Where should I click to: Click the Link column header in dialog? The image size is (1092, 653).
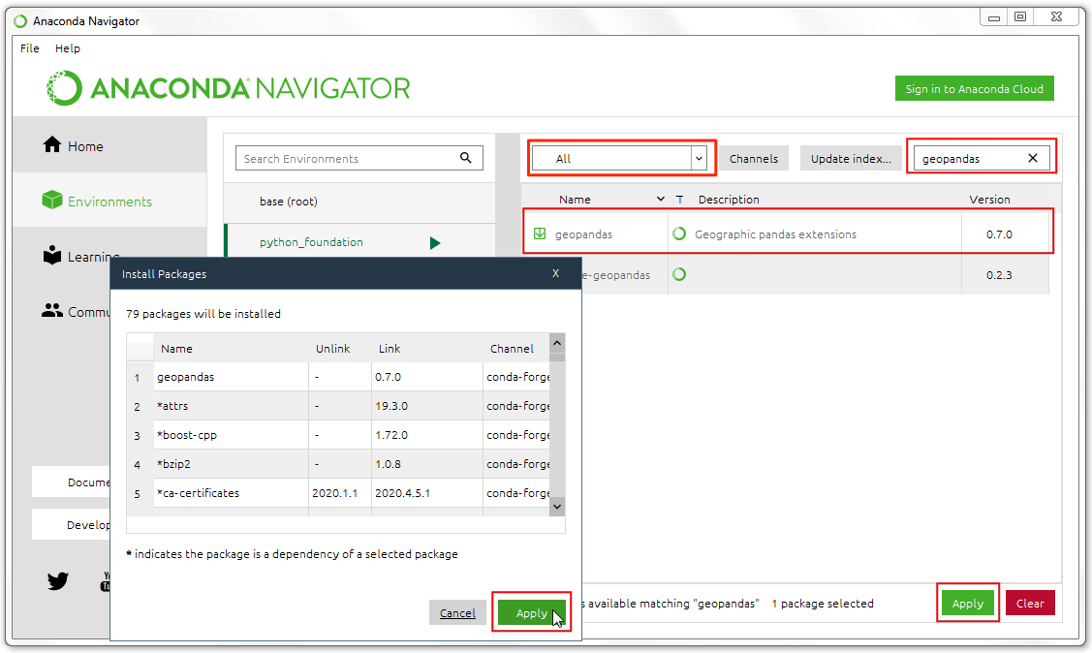390,348
